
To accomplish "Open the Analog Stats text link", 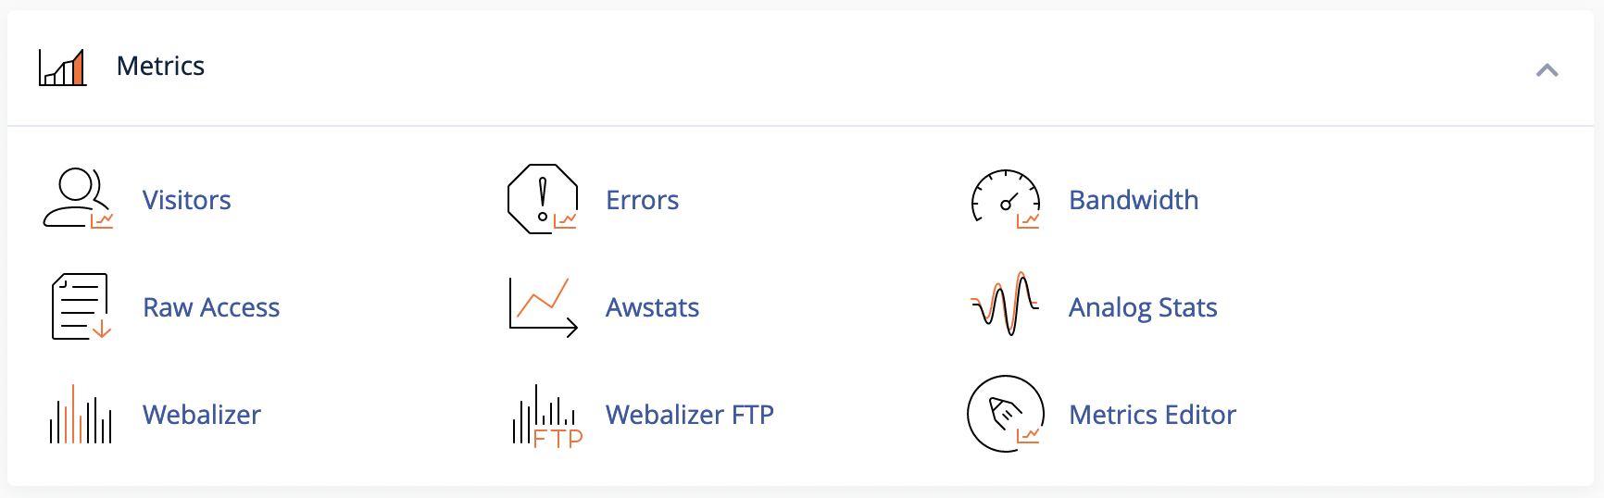I will 1143,308.
